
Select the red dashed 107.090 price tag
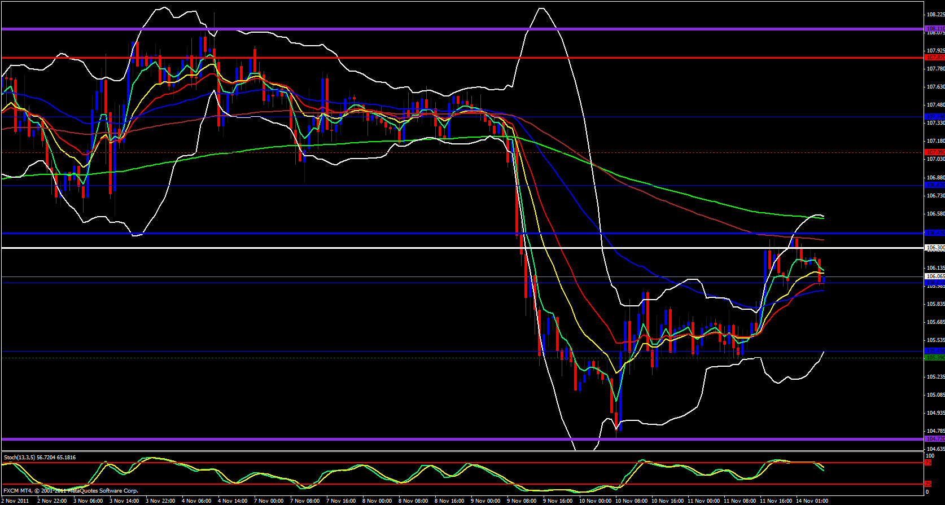point(934,152)
